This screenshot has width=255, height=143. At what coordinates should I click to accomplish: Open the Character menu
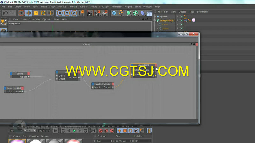click(117, 7)
